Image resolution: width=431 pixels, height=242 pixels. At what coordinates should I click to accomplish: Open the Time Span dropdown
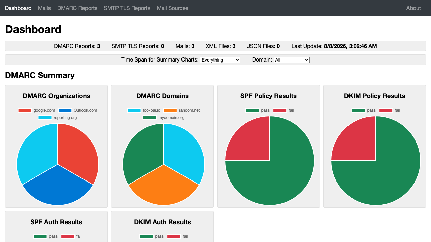220,60
